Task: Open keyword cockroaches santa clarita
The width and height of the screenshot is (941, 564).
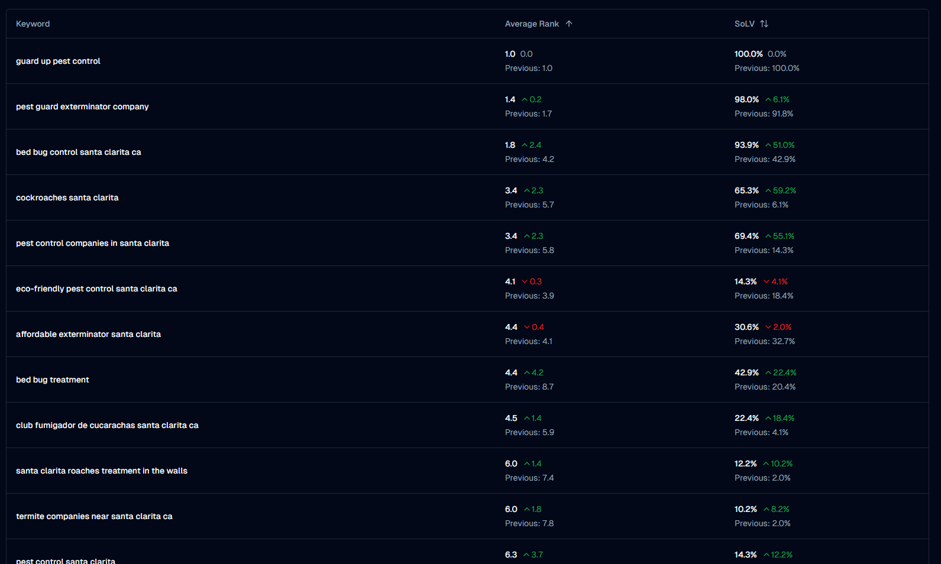Action: [x=67, y=197]
